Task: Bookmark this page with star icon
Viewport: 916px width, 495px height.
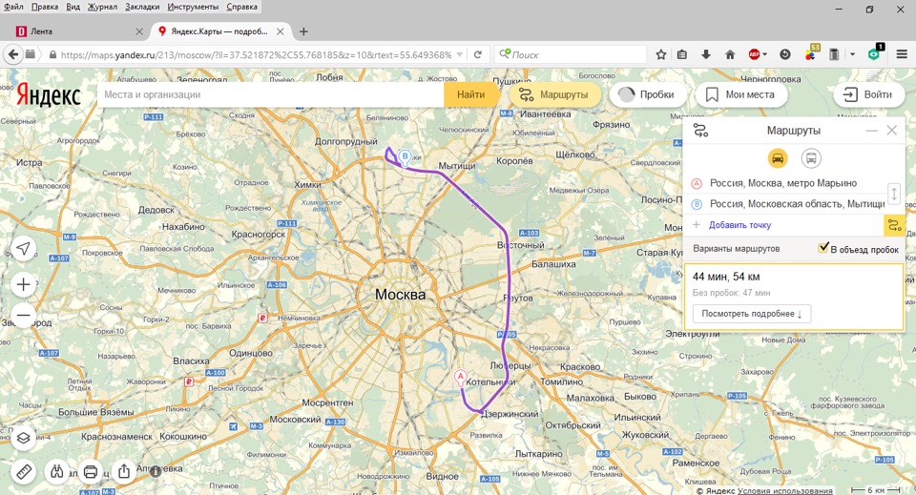Action: (660, 54)
